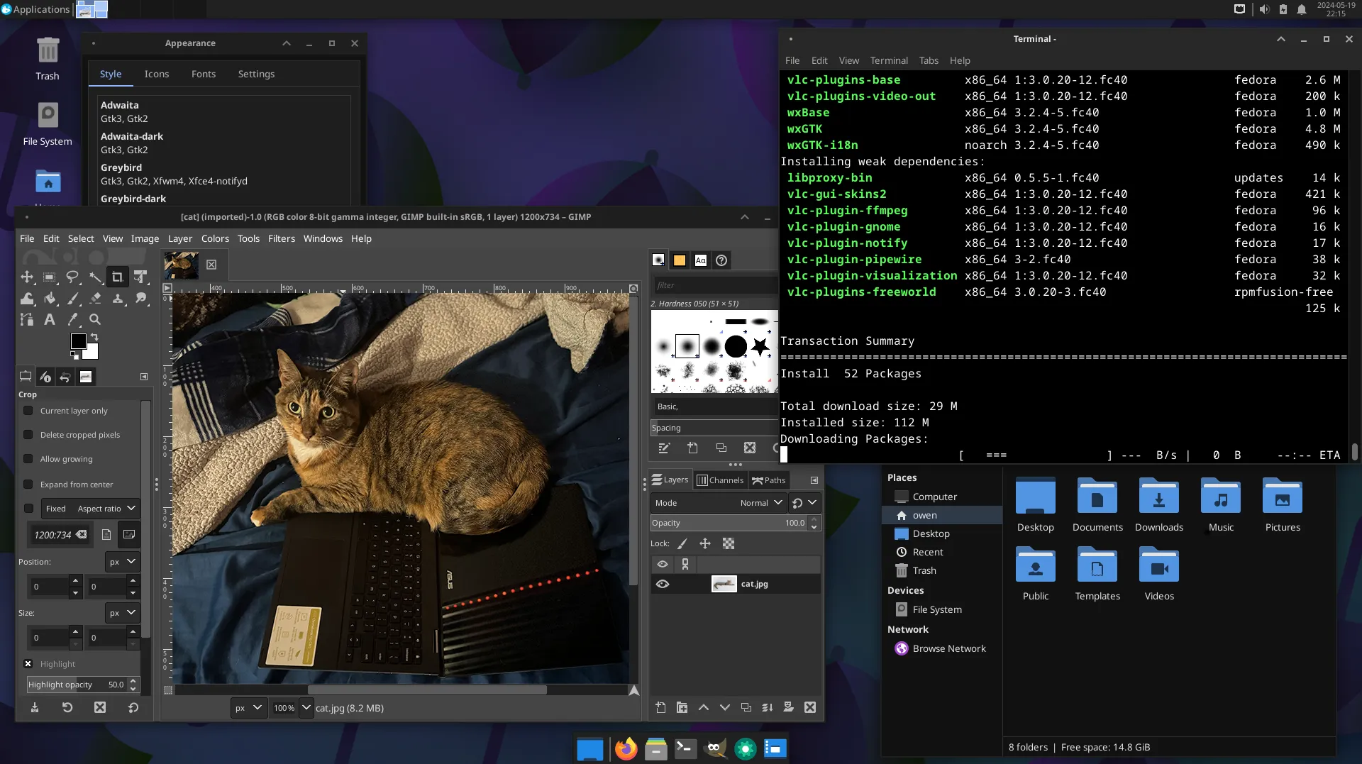
Task: Open the Fixed Aspect ratio dropdown
Action: (x=90, y=509)
